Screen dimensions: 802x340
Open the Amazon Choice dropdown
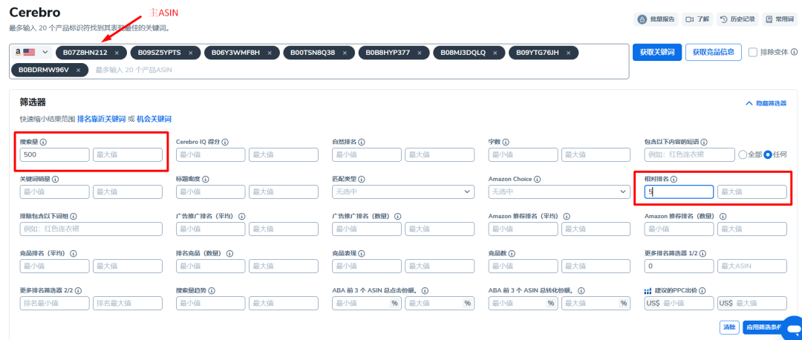pos(559,192)
